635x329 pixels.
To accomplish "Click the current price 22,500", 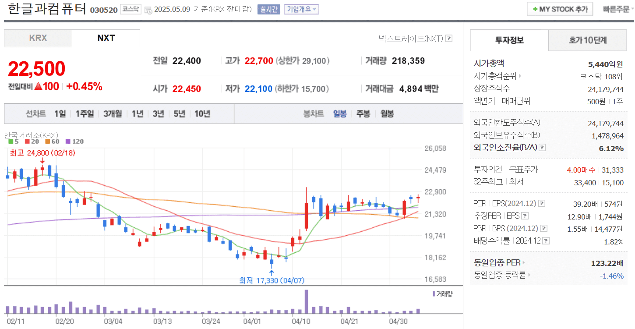I will pos(37,69).
